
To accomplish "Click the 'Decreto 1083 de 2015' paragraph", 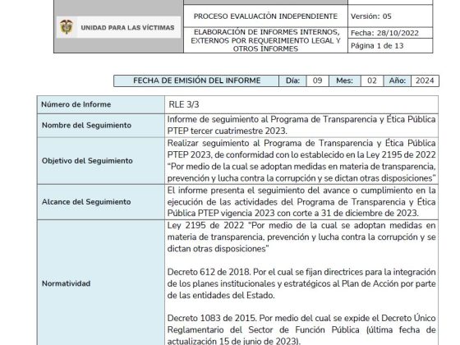I will click(x=301, y=329).
